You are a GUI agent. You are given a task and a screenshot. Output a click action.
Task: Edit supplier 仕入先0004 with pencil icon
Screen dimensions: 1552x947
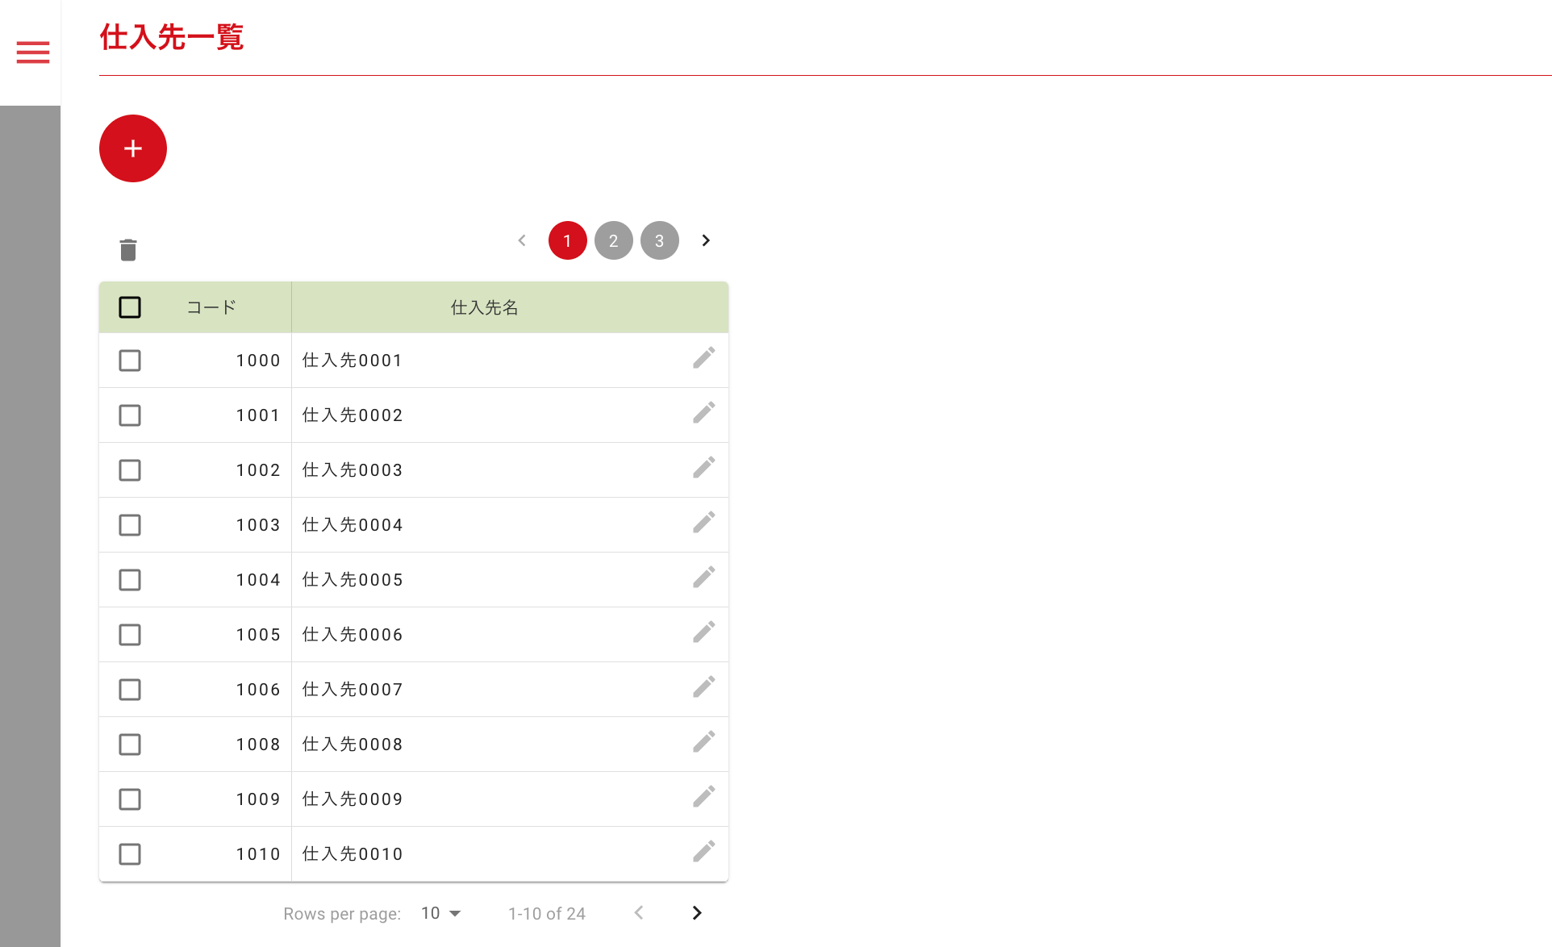tap(703, 523)
